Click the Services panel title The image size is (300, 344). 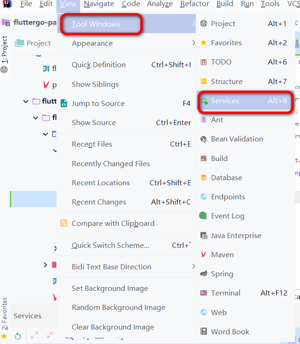27,316
